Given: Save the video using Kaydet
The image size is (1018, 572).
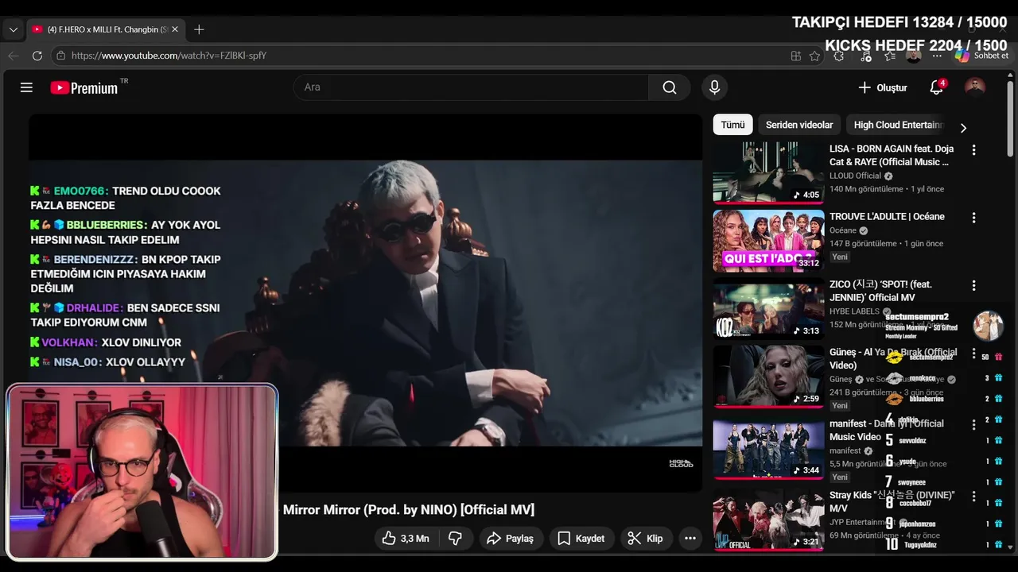Looking at the screenshot, I should tap(581, 539).
